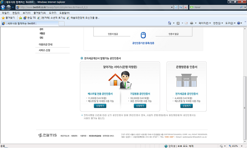247x148 pixels.
Task: Click the Read mail envelope icon
Action: 186,23
